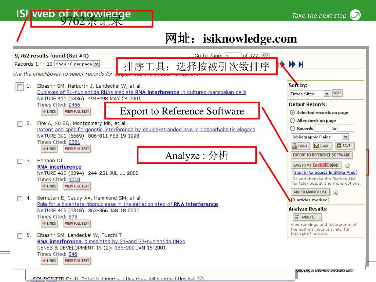Screen dimensions: 376x282
Task: Open Links for Genes & Development record 5
Action: coord(49,261)
